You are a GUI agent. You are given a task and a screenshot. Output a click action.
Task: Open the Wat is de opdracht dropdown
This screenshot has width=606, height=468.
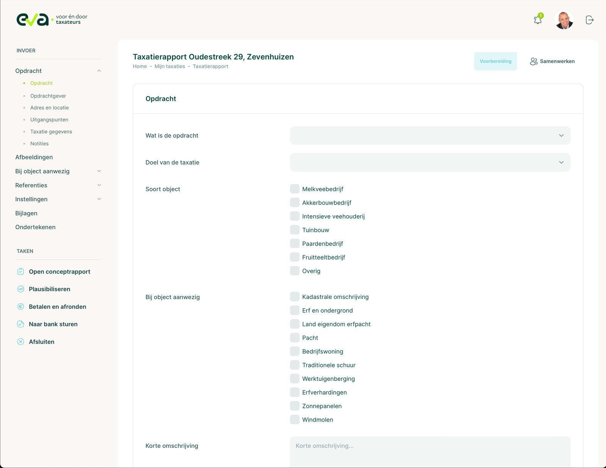(430, 135)
